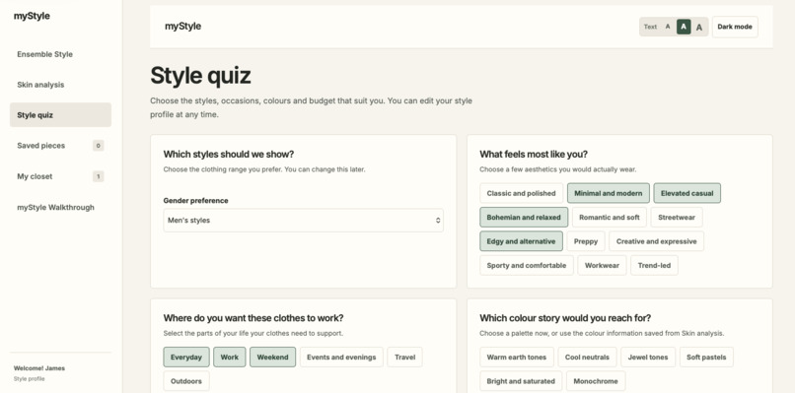Click the Saved pieces count badge
This screenshot has width=795, height=393.
(x=99, y=146)
